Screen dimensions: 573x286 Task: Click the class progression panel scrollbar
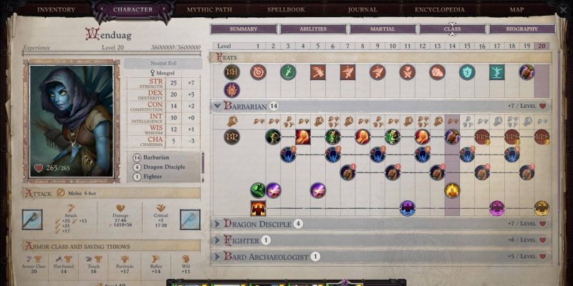pyautogui.click(x=559, y=157)
